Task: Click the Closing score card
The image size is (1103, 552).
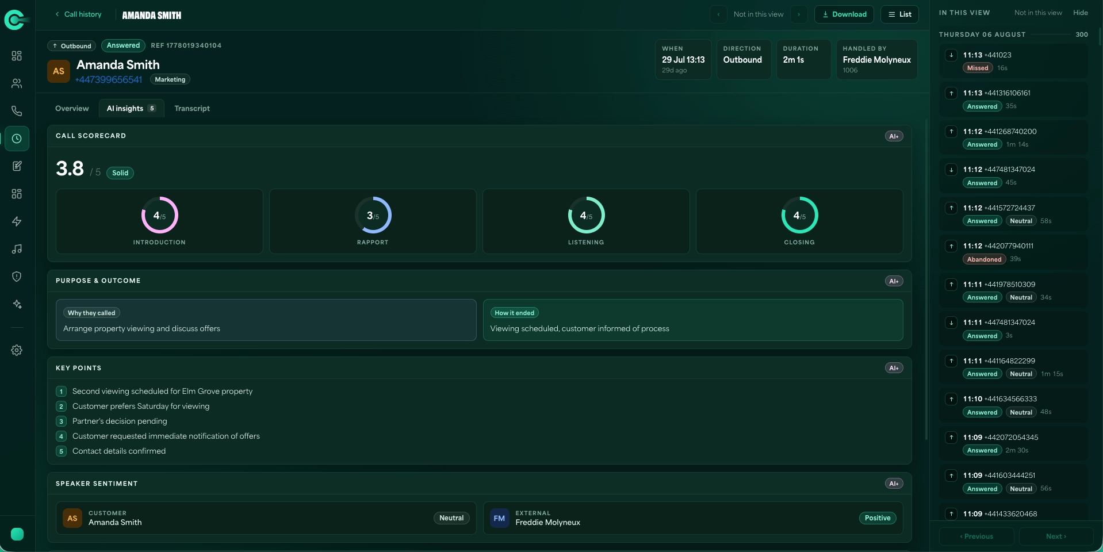Action: 799,221
